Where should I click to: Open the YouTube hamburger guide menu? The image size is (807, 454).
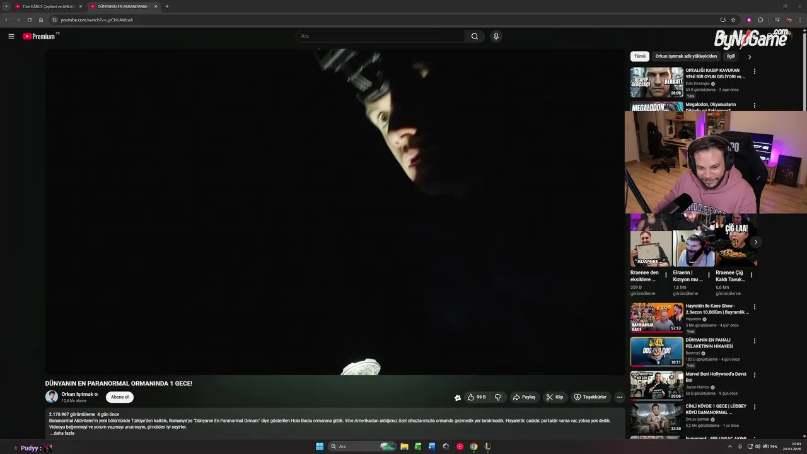[11, 37]
